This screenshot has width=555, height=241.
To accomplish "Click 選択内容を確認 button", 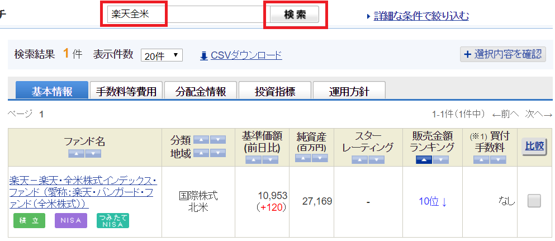I will [503, 54].
